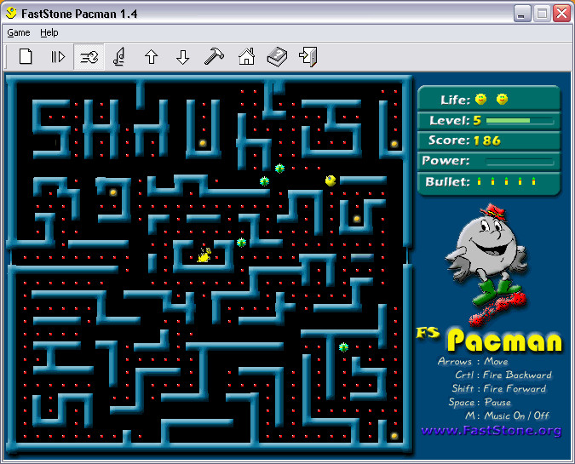This screenshot has width=575, height=464.
Task: Click the Level number 5
Action: click(x=477, y=121)
